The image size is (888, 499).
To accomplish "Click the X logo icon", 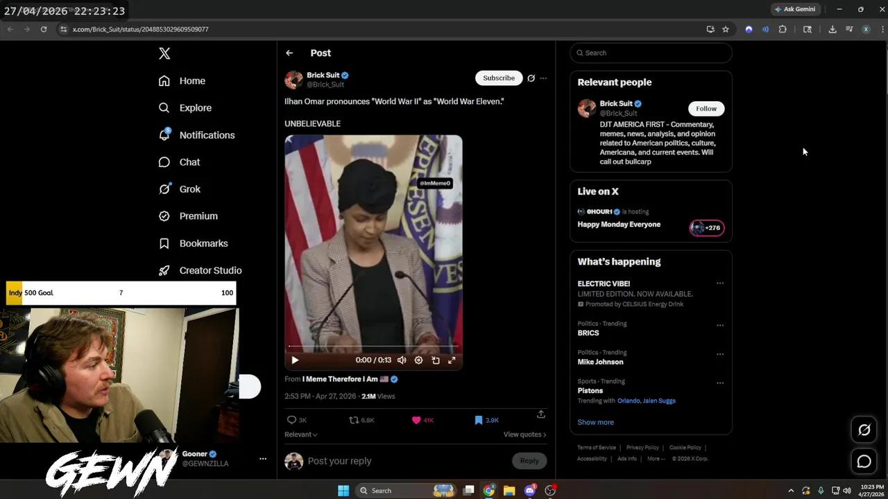I will point(164,53).
